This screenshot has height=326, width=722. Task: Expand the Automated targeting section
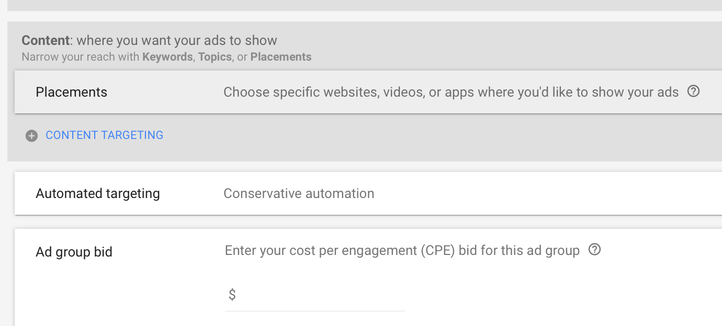(368, 193)
